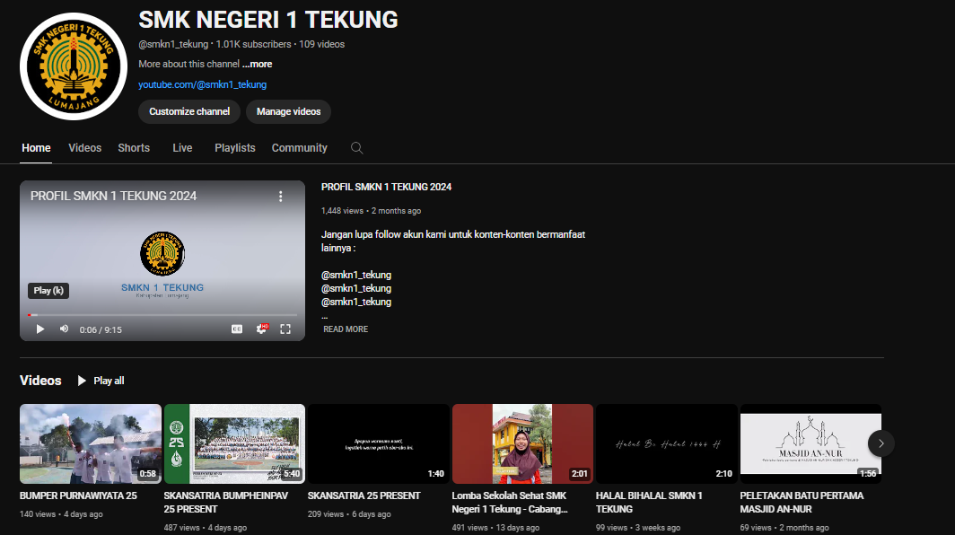The height and width of the screenshot is (535, 955).
Task: Click the Play all label text
Action: point(109,381)
